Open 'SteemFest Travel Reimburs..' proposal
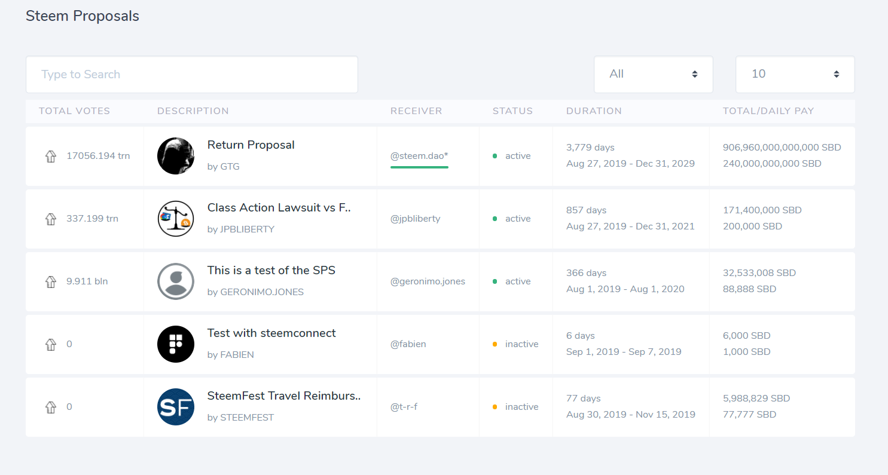The image size is (888, 475). click(x=284, y=396)
